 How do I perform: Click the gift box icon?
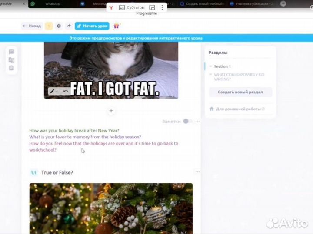[117, 26]
